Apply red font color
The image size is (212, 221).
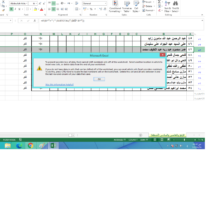[42, 9]
